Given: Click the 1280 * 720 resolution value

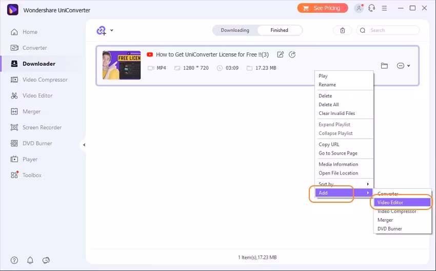Looking at the screenshot, I should point(196,68).
